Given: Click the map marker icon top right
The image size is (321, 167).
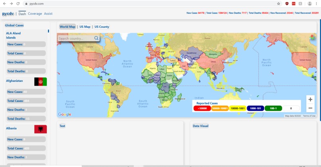Looking at the screenshot, I should pyautogui.click(x=312, y=37).
